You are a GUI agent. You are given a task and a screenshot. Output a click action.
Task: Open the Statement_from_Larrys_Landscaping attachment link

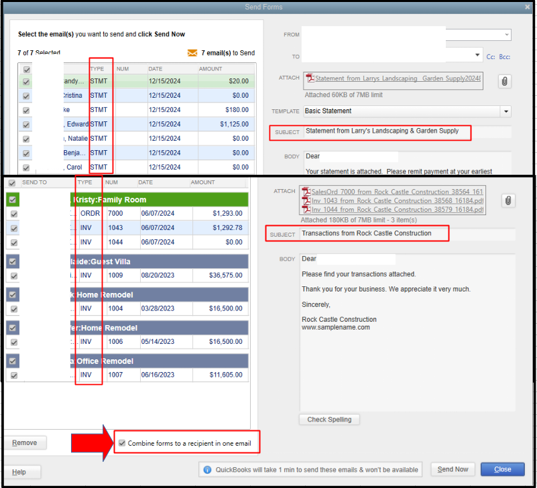pos(398,78)
